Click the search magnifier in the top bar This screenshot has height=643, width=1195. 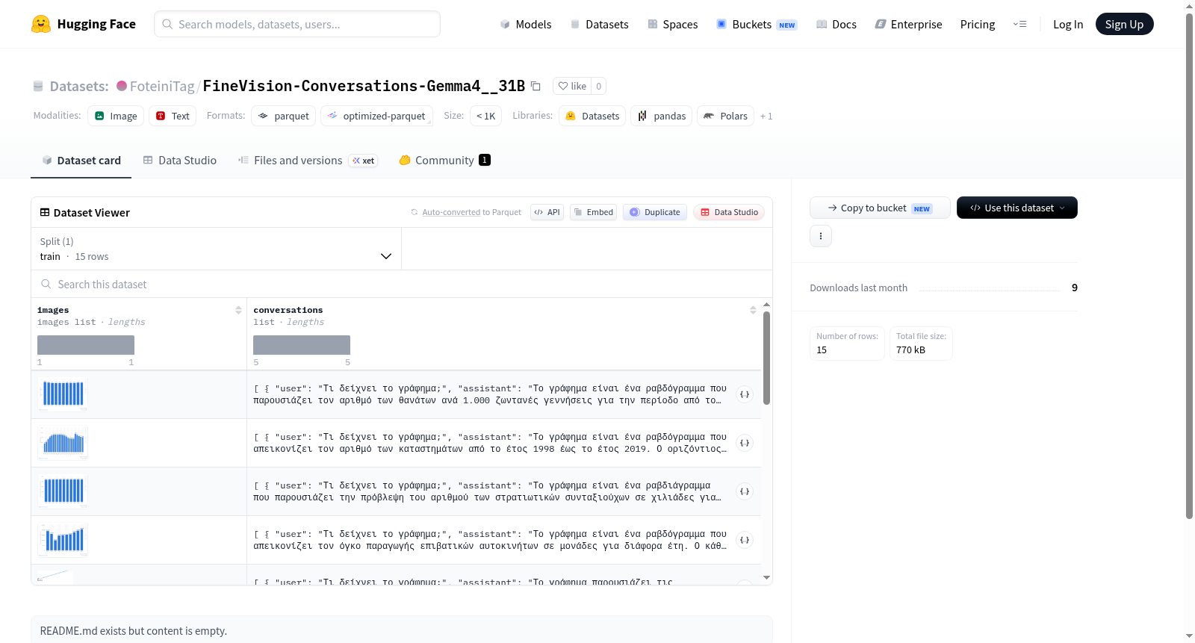point(167,24)
